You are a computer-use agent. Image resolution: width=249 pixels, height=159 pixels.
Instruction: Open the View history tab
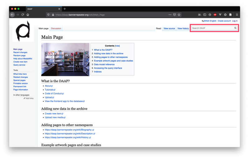tap(183, 28)
